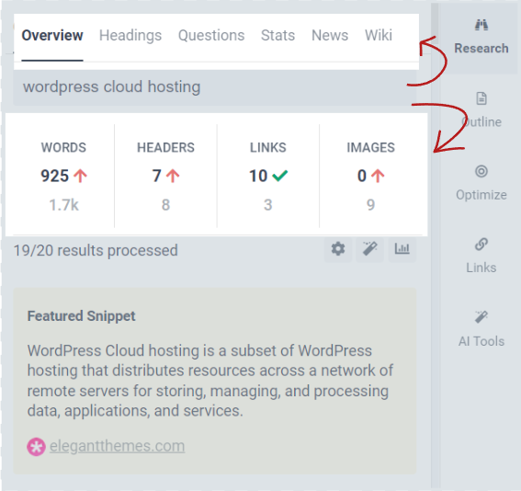Switch to the News tab
This screenshot has width=521, height=491.
330,35
